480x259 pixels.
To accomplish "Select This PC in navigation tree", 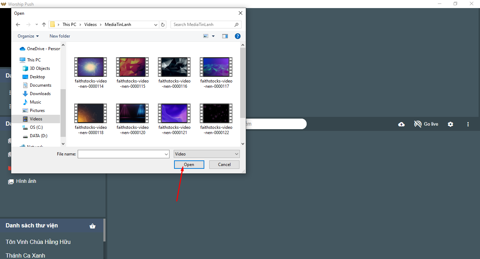I will pyautogui.click(x=30, y=60).
